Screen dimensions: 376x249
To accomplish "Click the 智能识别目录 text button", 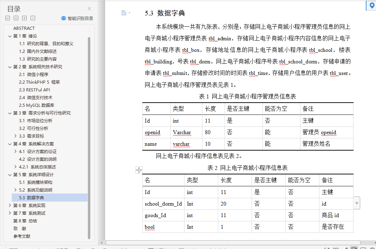I will tap(80, 19).
